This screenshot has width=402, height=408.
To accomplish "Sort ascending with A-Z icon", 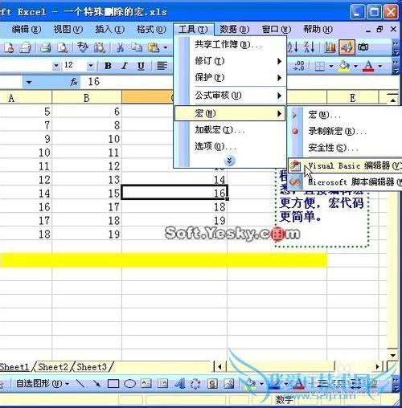I will point(293,47).
